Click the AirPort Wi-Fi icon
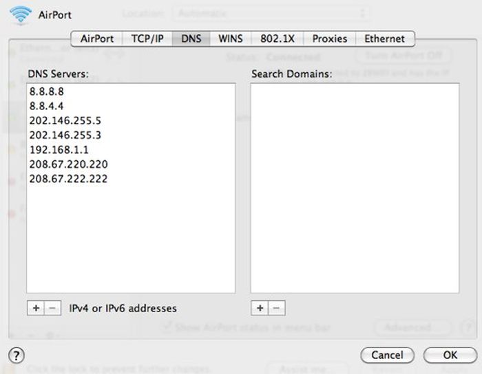The image size is (482, 374). tap(21, 14)
